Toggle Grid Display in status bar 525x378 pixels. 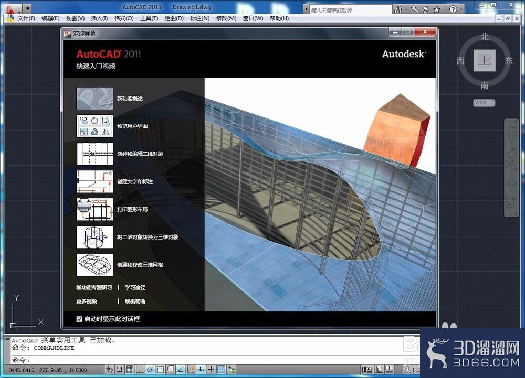coord(130,369)
